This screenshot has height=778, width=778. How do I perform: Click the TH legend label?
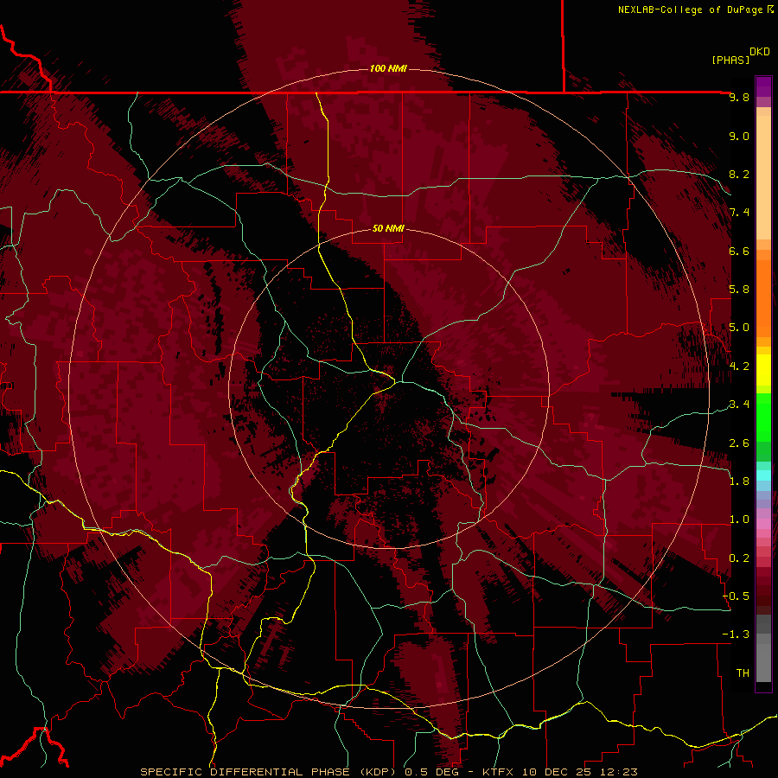point(743,673)
